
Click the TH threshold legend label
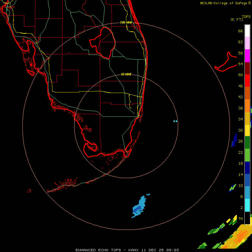[x=241, y=218]
